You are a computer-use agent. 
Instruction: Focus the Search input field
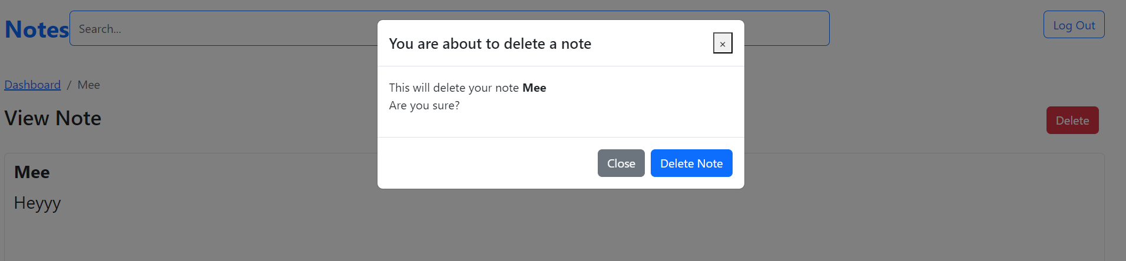pyautogui.click(x=449, y=28)
